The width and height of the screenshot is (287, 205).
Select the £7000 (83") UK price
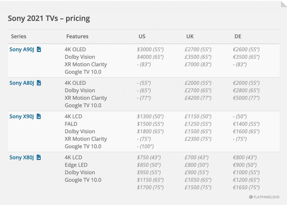[x=198, y=64]
